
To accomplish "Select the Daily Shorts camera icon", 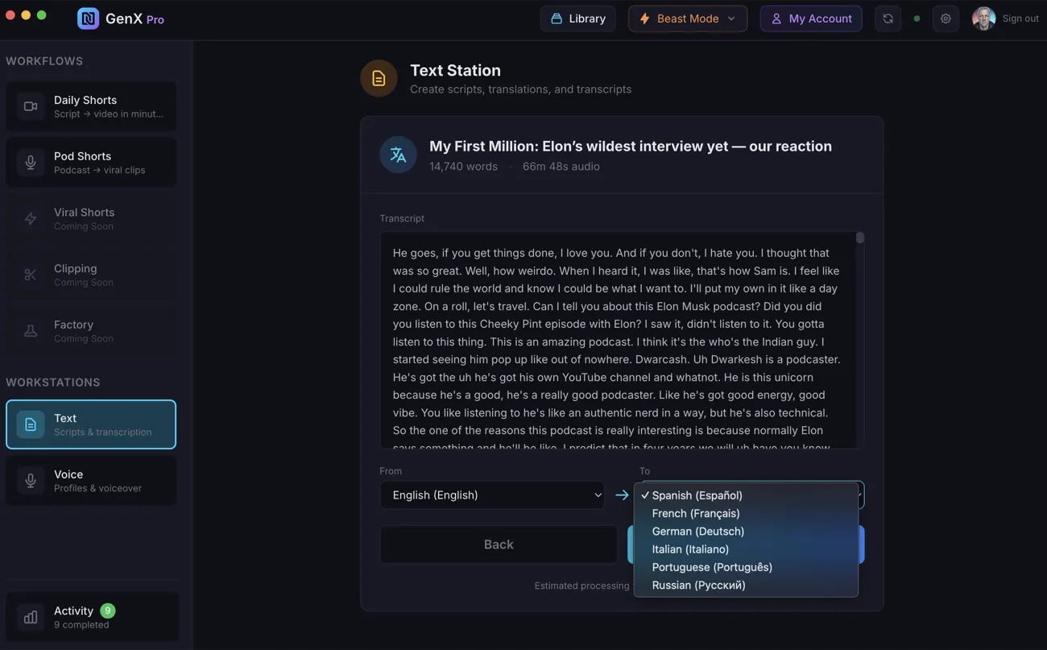I will 30,106.
